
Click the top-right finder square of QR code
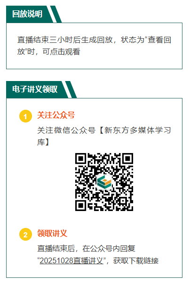(x=127, y=158)
